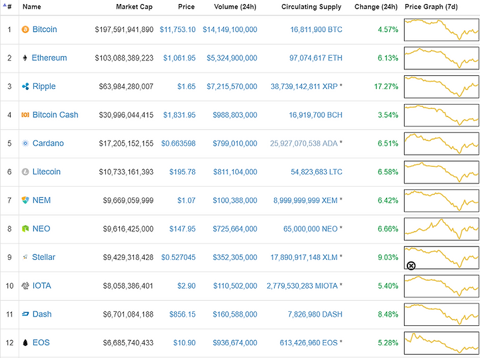Click Dash price $856.15
Viewport: 480px width, 358px height.
tap(183, 315)
